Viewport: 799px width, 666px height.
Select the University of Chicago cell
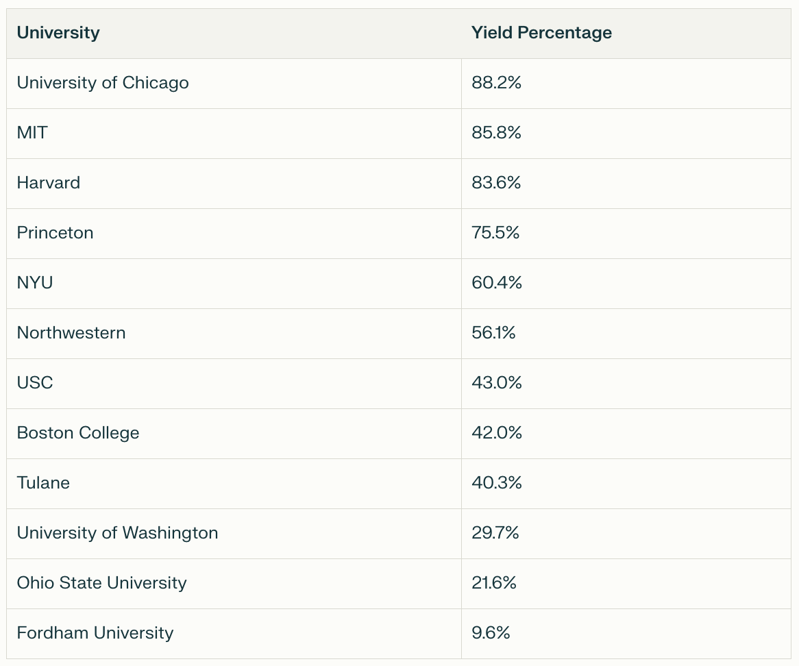pos(103,83)
